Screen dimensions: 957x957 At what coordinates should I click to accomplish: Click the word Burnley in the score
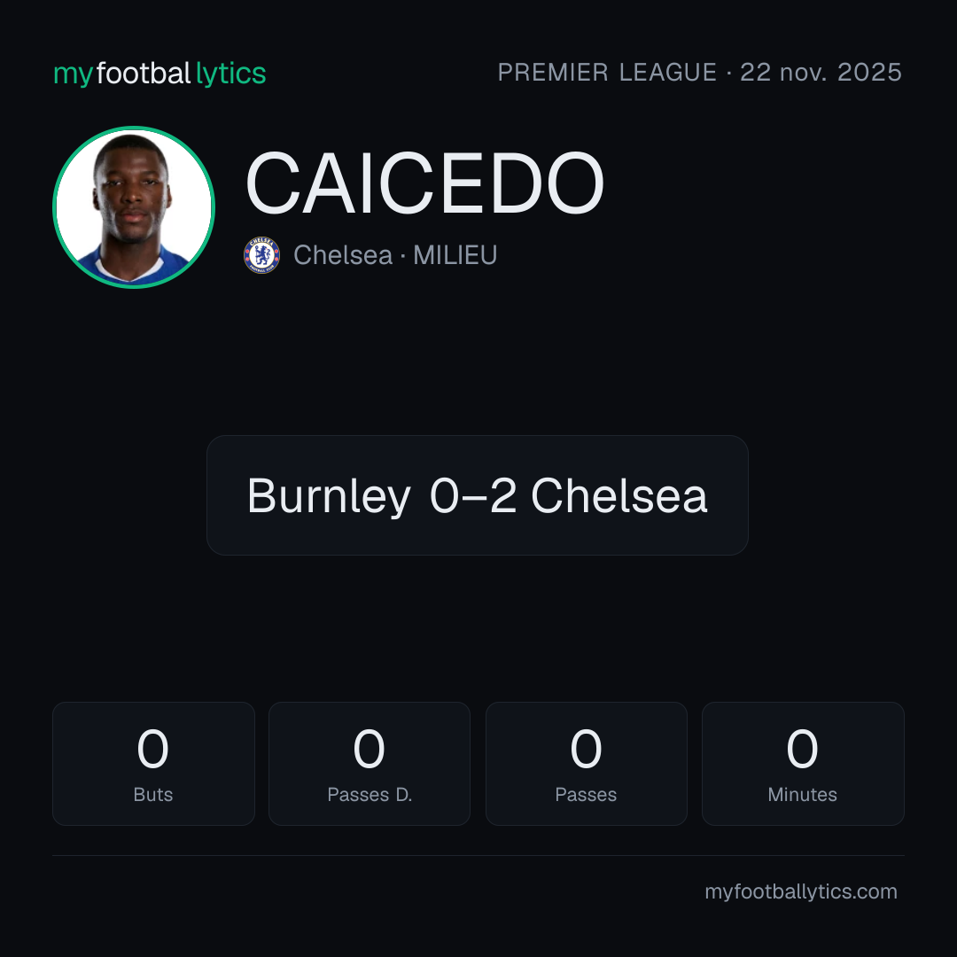[x=329, y=496]
